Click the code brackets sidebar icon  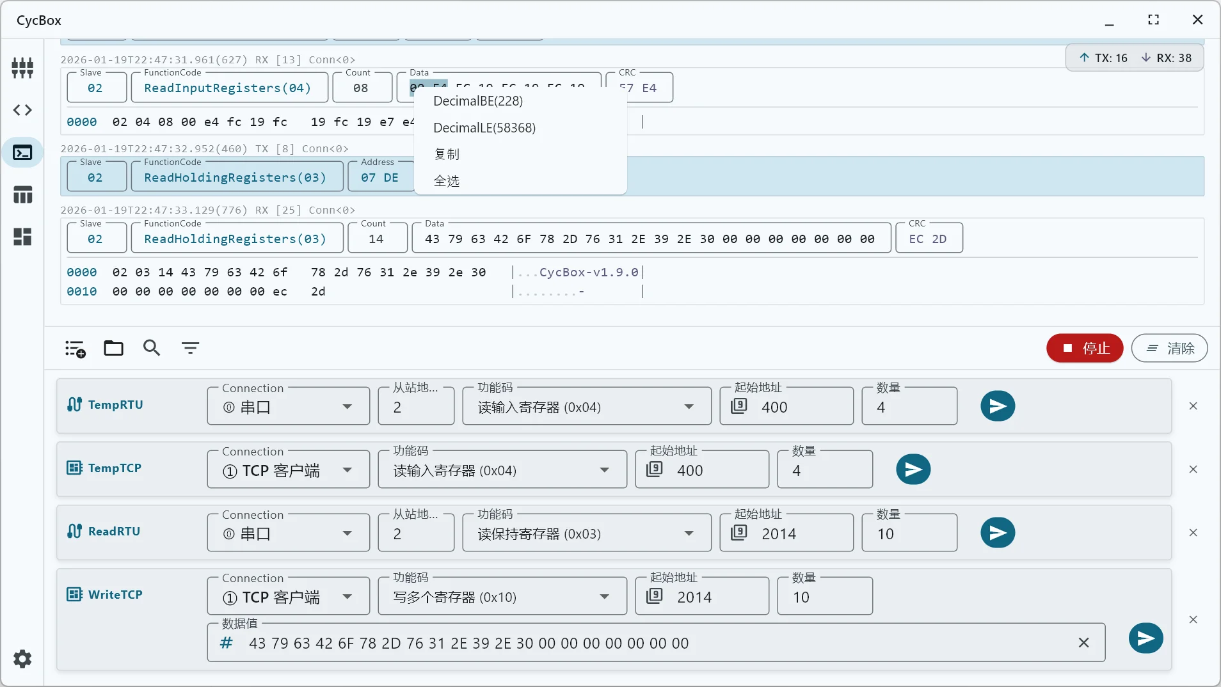click(x=22, y=110)
